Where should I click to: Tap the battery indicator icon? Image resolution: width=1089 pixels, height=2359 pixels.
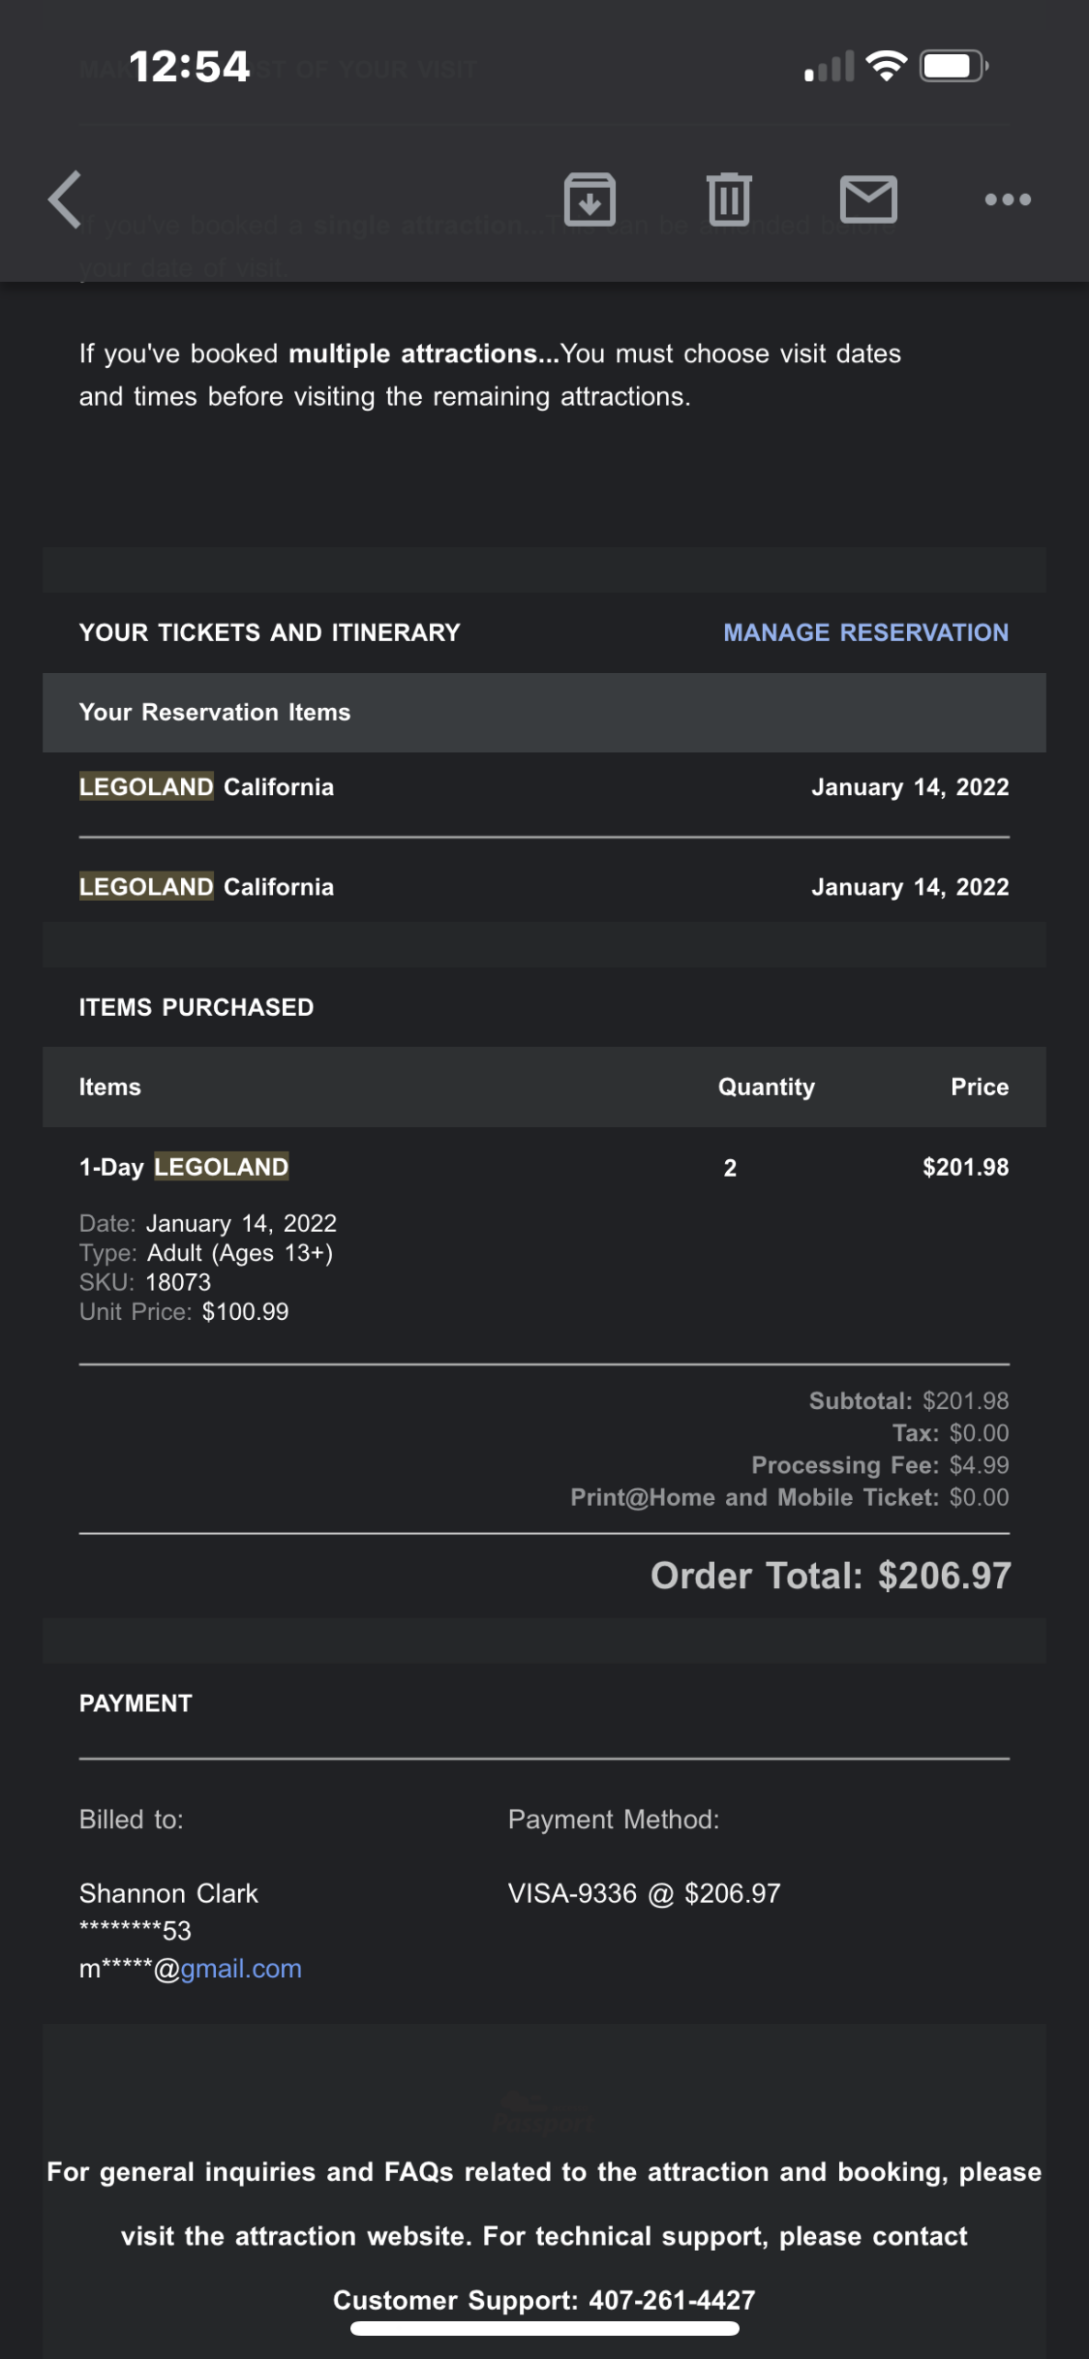[953, 66]
